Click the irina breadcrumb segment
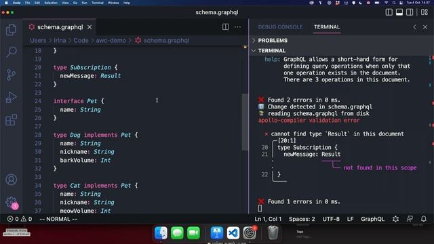This screenshot has width=434, height=244. tap(60, 41)
